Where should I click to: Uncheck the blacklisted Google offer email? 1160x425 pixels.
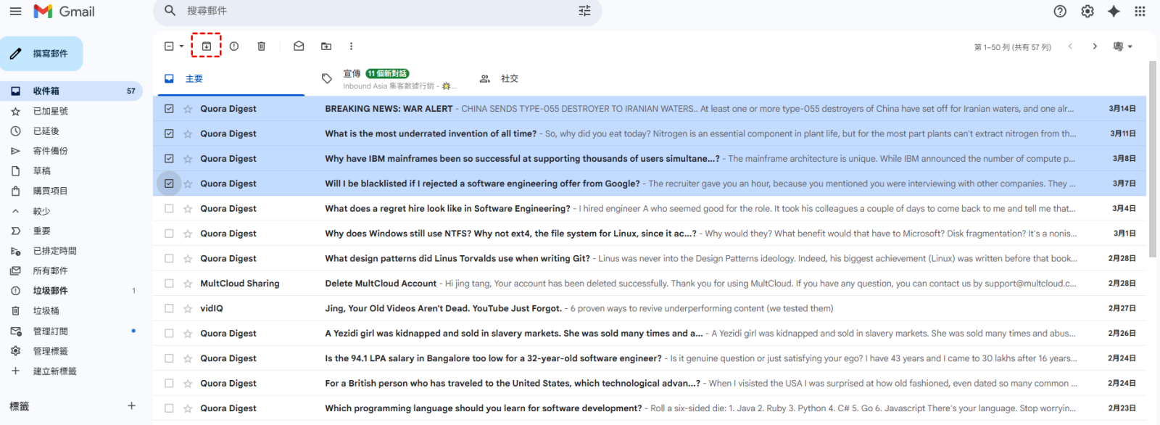click(169, 183)
